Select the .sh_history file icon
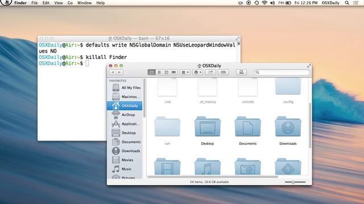This screenshot has height=204, width=364. tap(207, 87)
